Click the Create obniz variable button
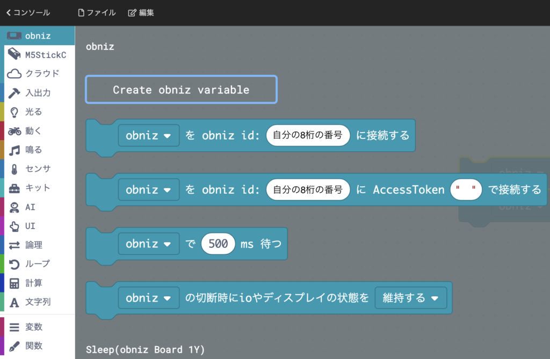Image resolution: width=550 pixels, height=359 pixels. pos(182,90)
